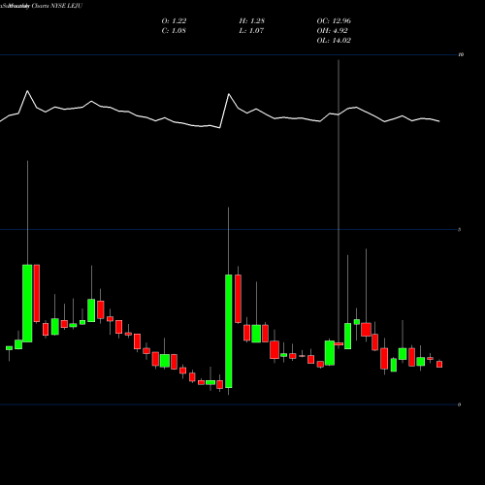
Task: Select the close value 'C: 1.08'
Action: [174, 31]
